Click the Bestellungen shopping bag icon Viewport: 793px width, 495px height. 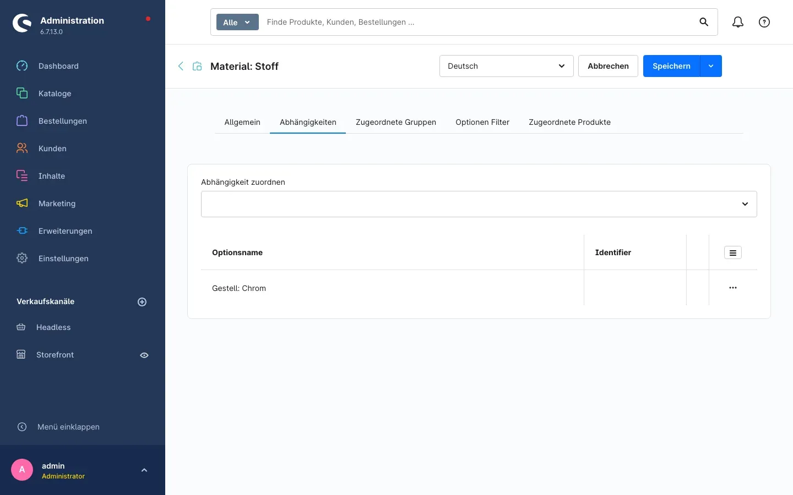pyautogui.click(x=22, y=121)
